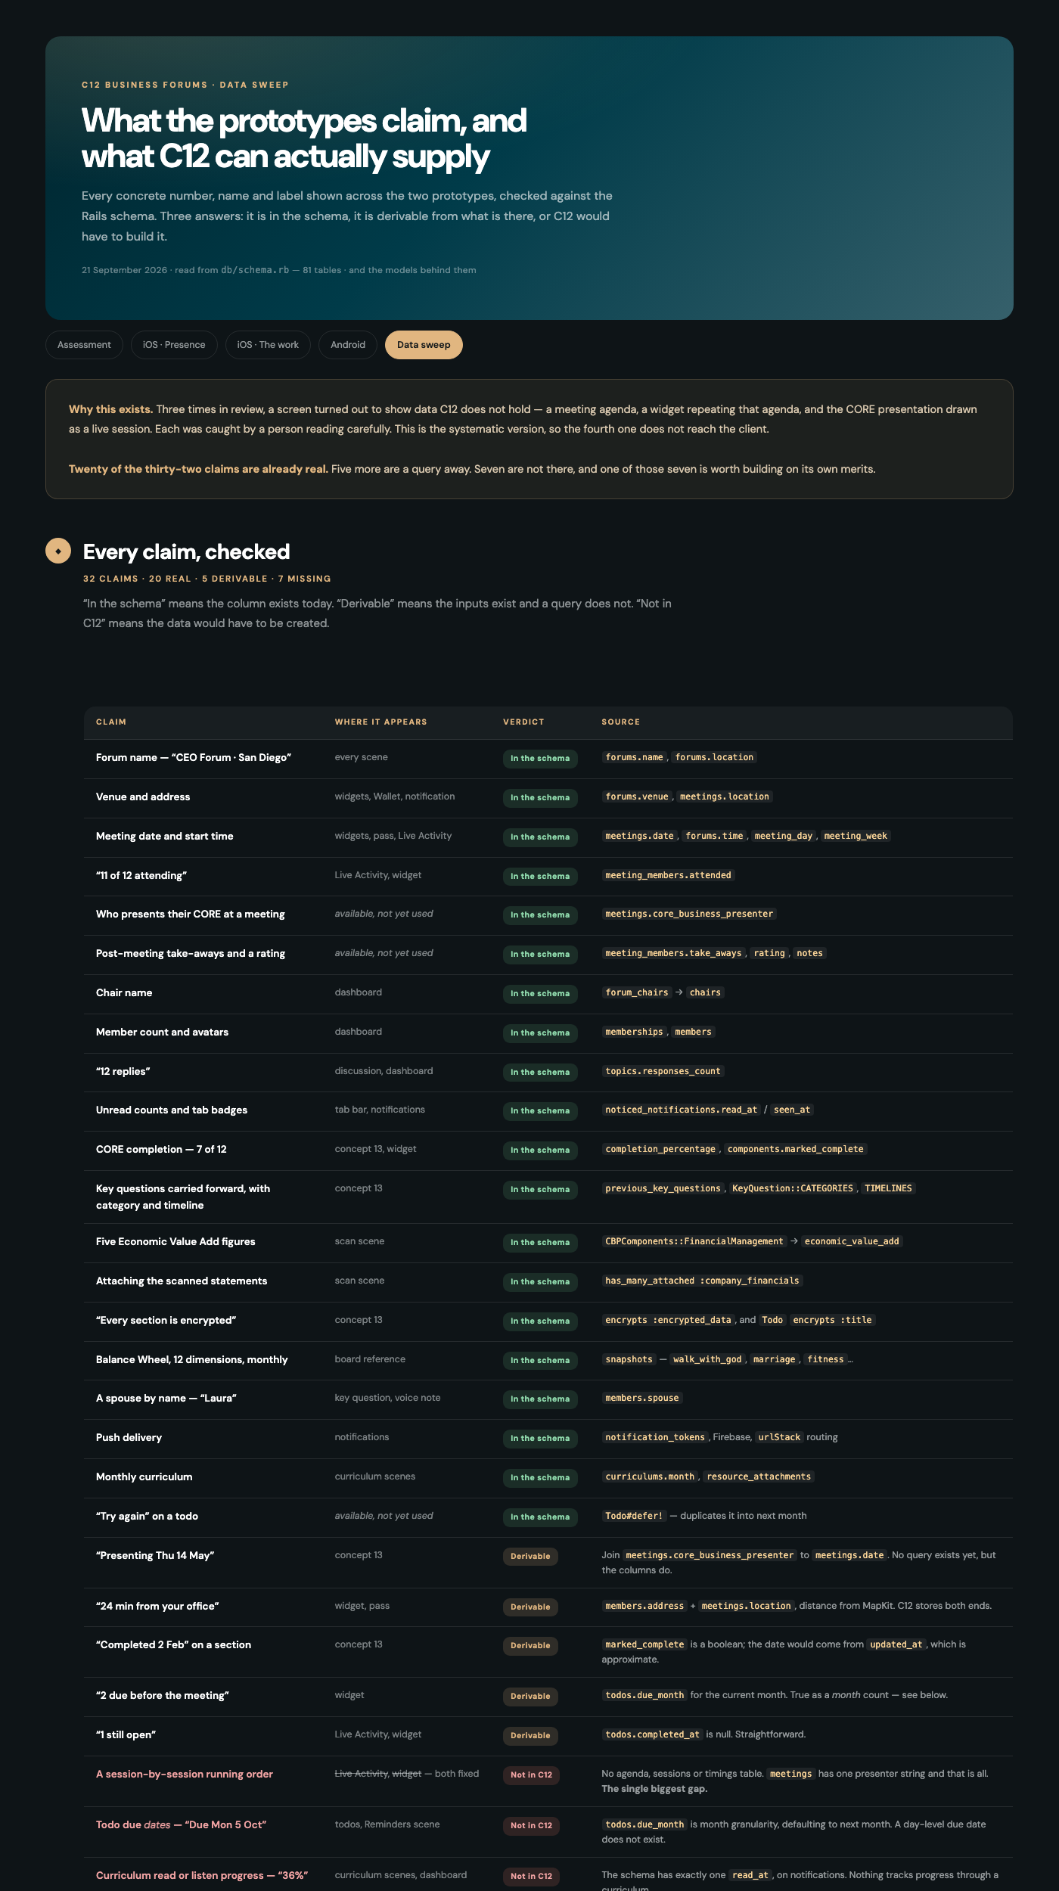
Task: Click the curriculums.month code chip
Action: click(x=650, y=1476)
